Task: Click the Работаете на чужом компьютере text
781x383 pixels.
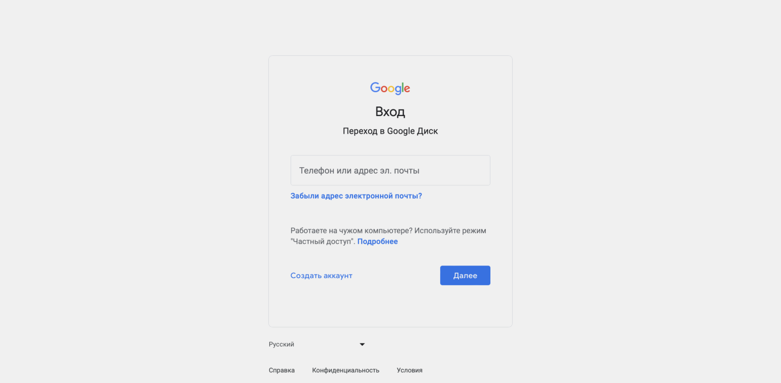Action: point(351,231)
